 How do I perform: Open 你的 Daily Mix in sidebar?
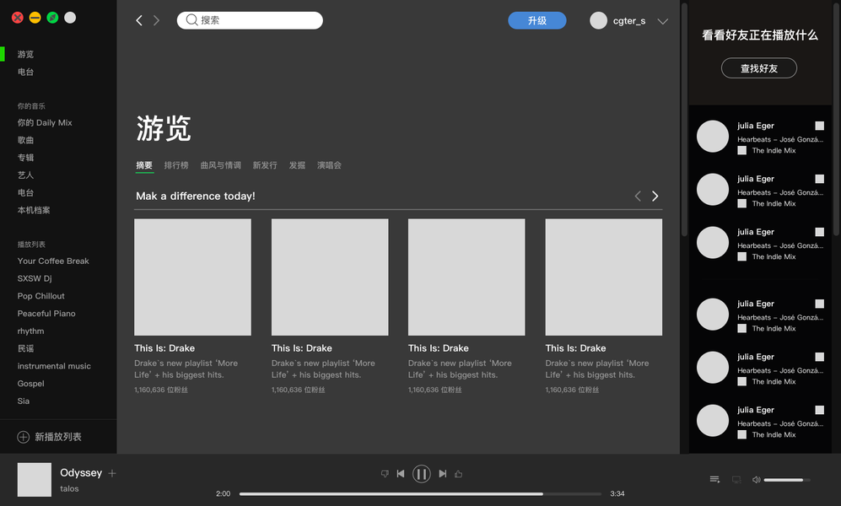click(45, 123)
